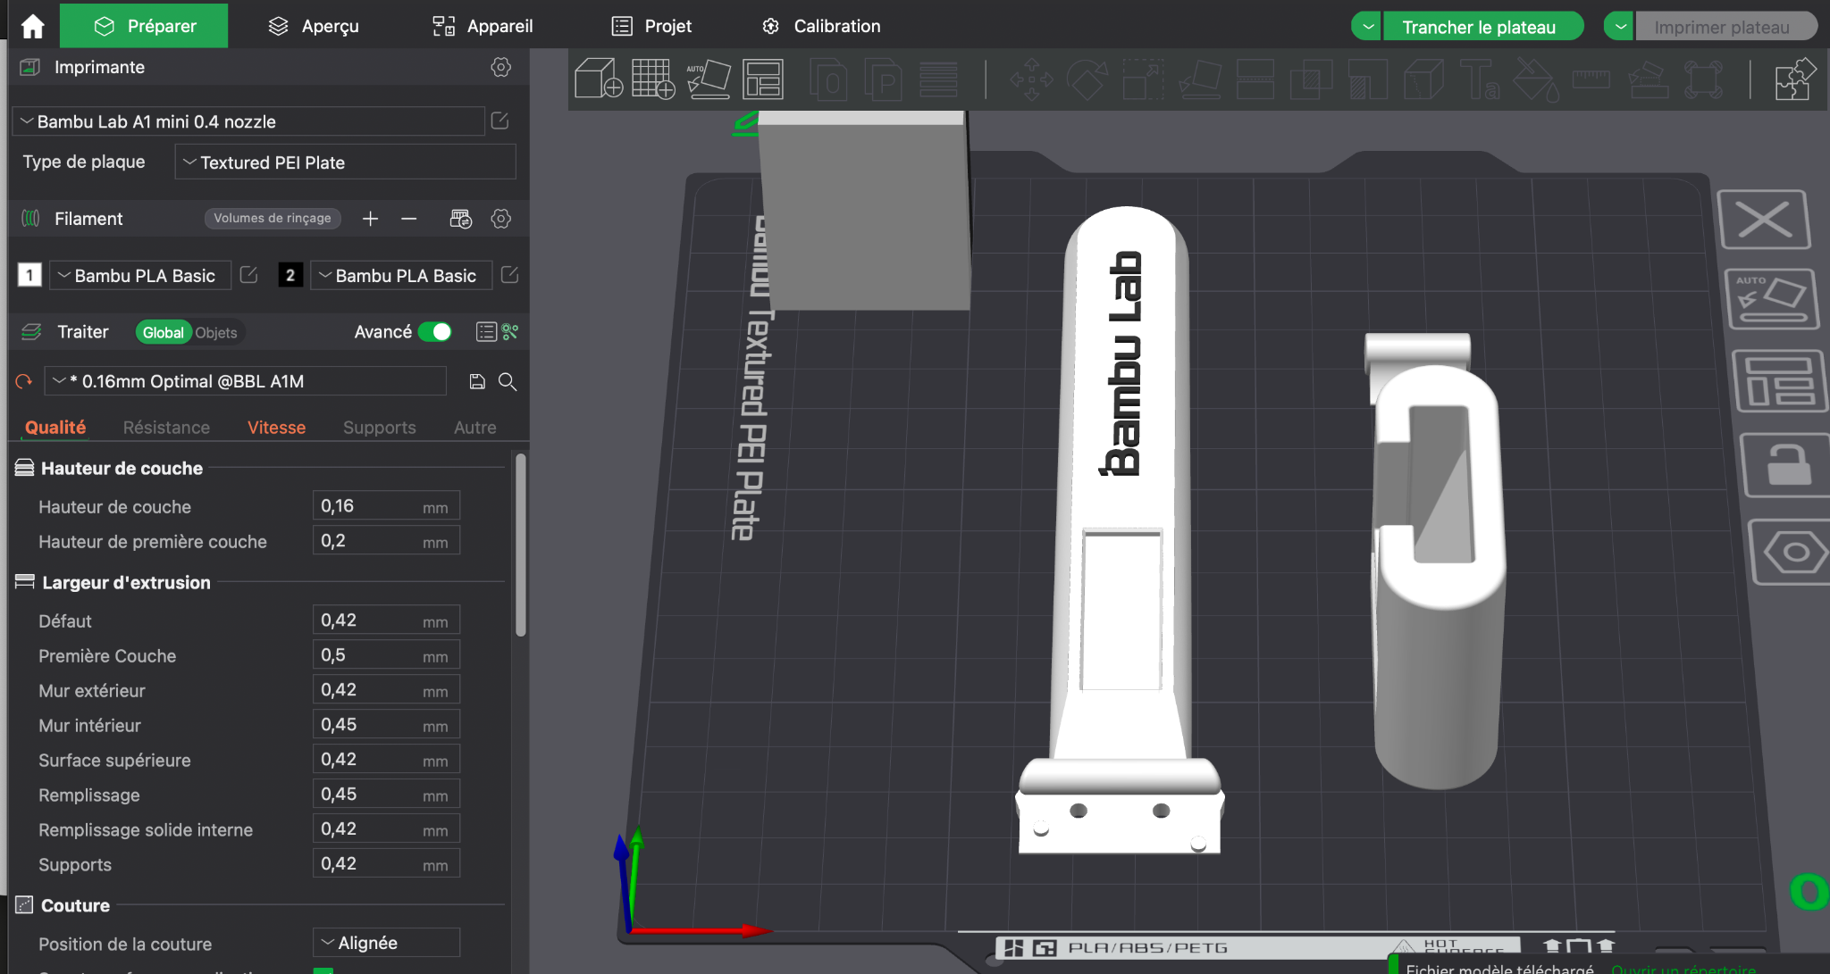Switch to the Appareil tab
The width and height of the screenshot is (1830, 974).
pyautogui.click(x=483, y=26)
